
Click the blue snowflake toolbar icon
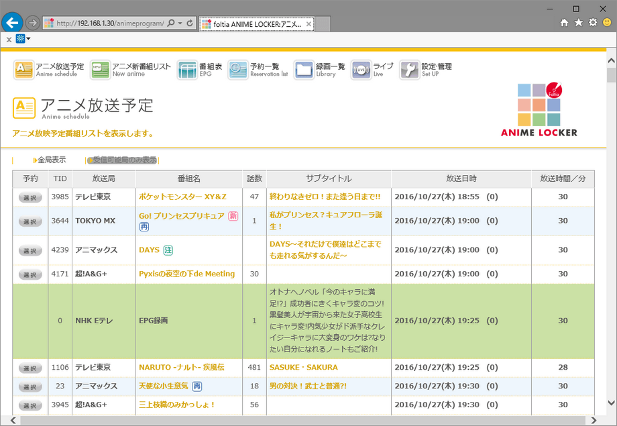[21, 39]
